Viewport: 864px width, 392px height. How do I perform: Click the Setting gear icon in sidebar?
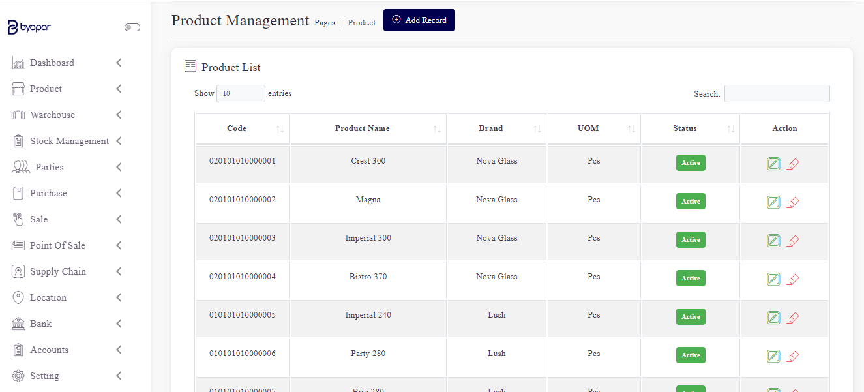18,376
